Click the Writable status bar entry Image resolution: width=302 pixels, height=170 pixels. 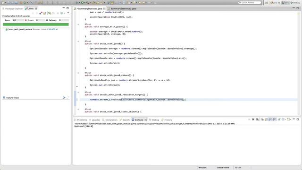click(202, 168)
